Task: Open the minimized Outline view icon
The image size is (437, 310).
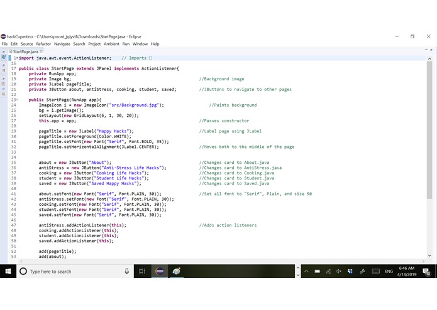Action: click(4, 70)
